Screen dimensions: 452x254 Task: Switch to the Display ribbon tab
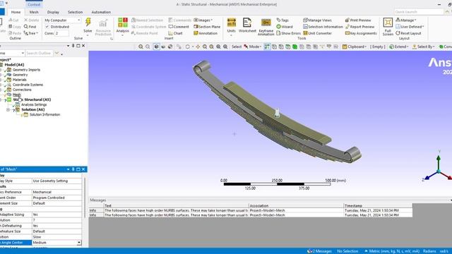(53, 12)
